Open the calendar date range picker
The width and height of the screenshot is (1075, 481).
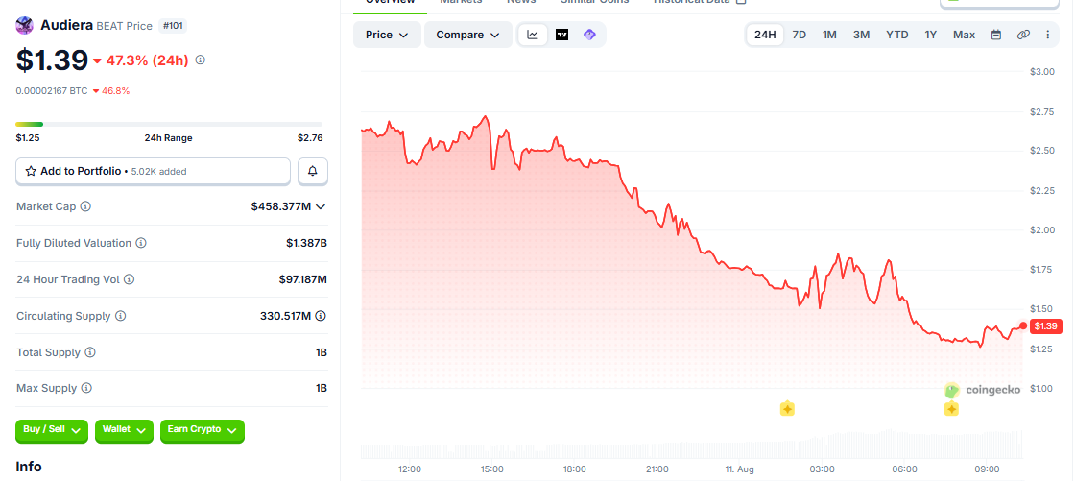(996, 35)
